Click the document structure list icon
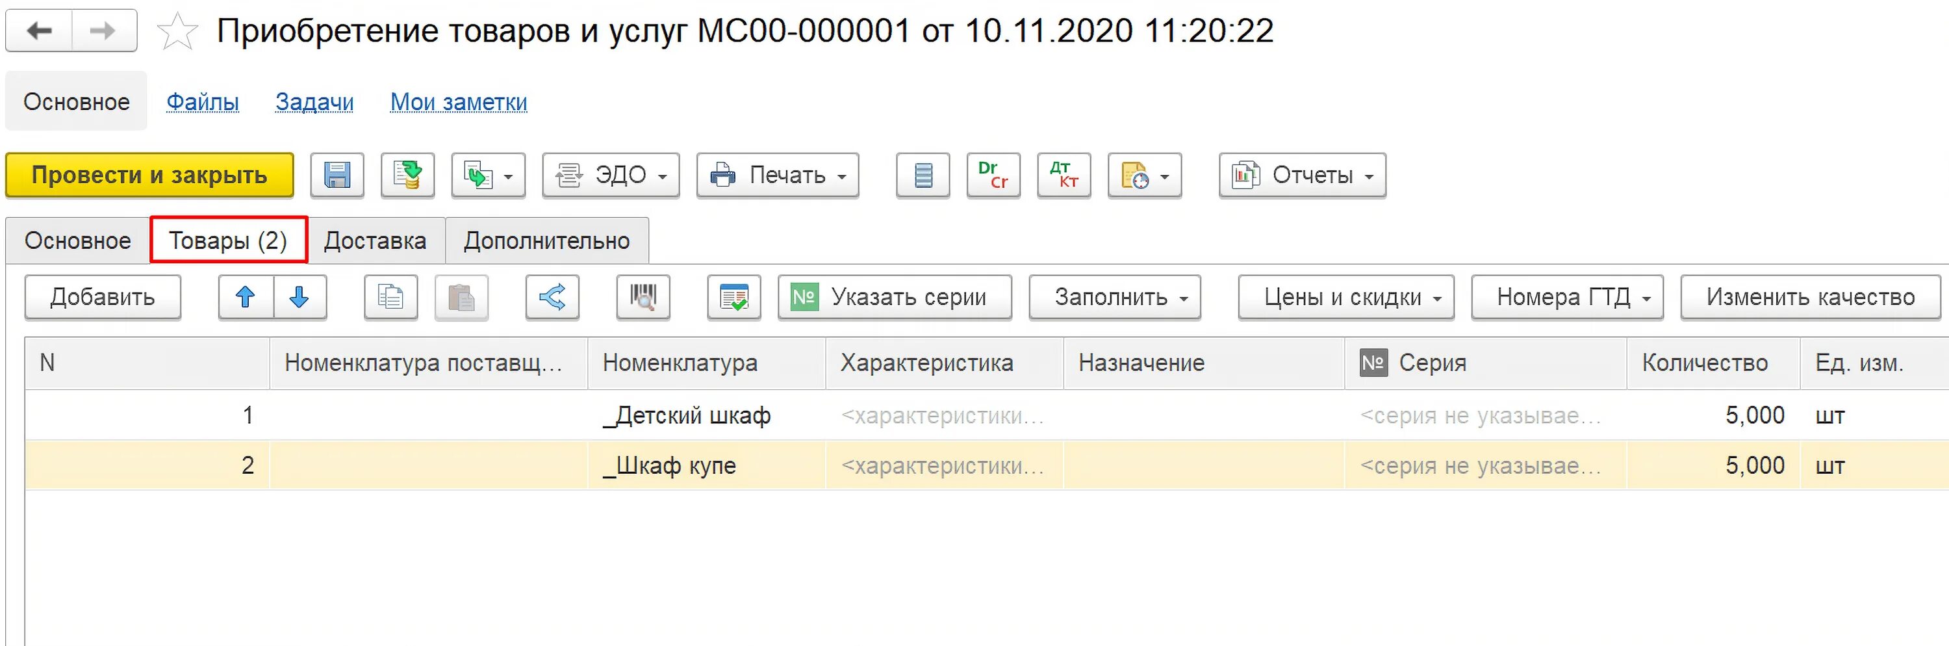1949x646 pixels. click(923, 175)
